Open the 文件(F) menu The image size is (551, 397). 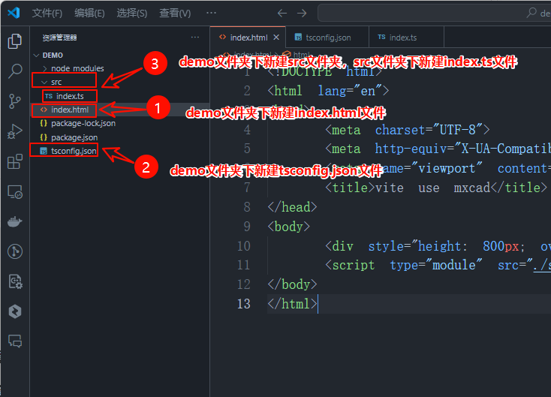click(x=47, y=13)
